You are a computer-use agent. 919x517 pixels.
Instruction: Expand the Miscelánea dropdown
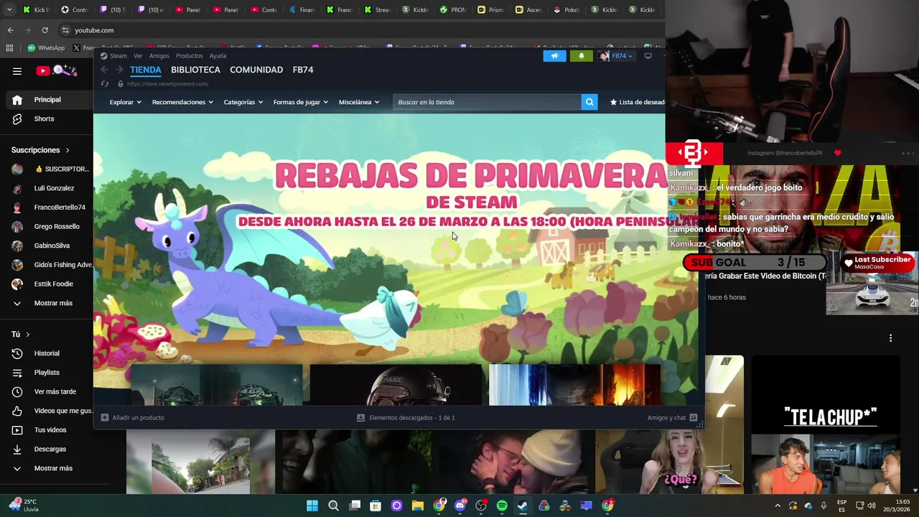pyautogui.click(x=358, y=102)
